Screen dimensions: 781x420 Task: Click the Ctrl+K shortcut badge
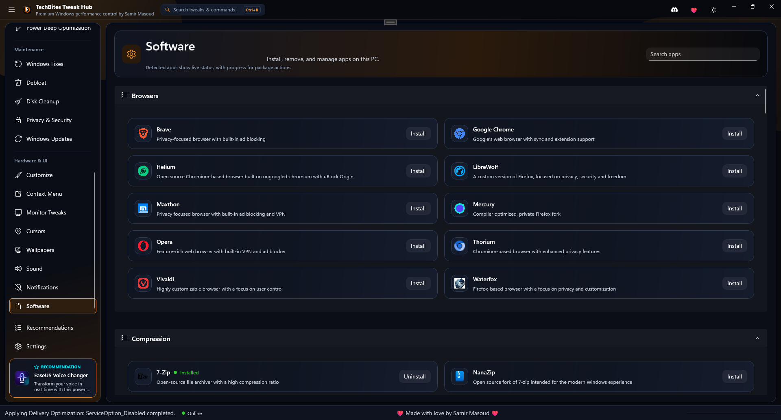coord(252,10)
